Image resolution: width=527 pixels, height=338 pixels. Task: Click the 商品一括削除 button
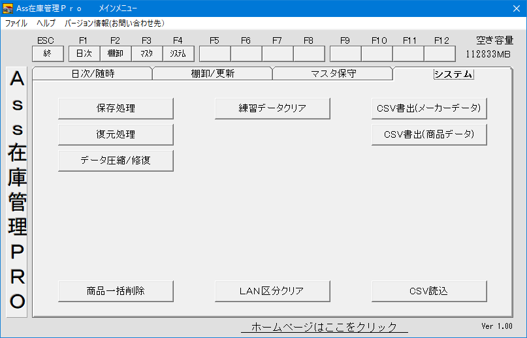point(116,291)
